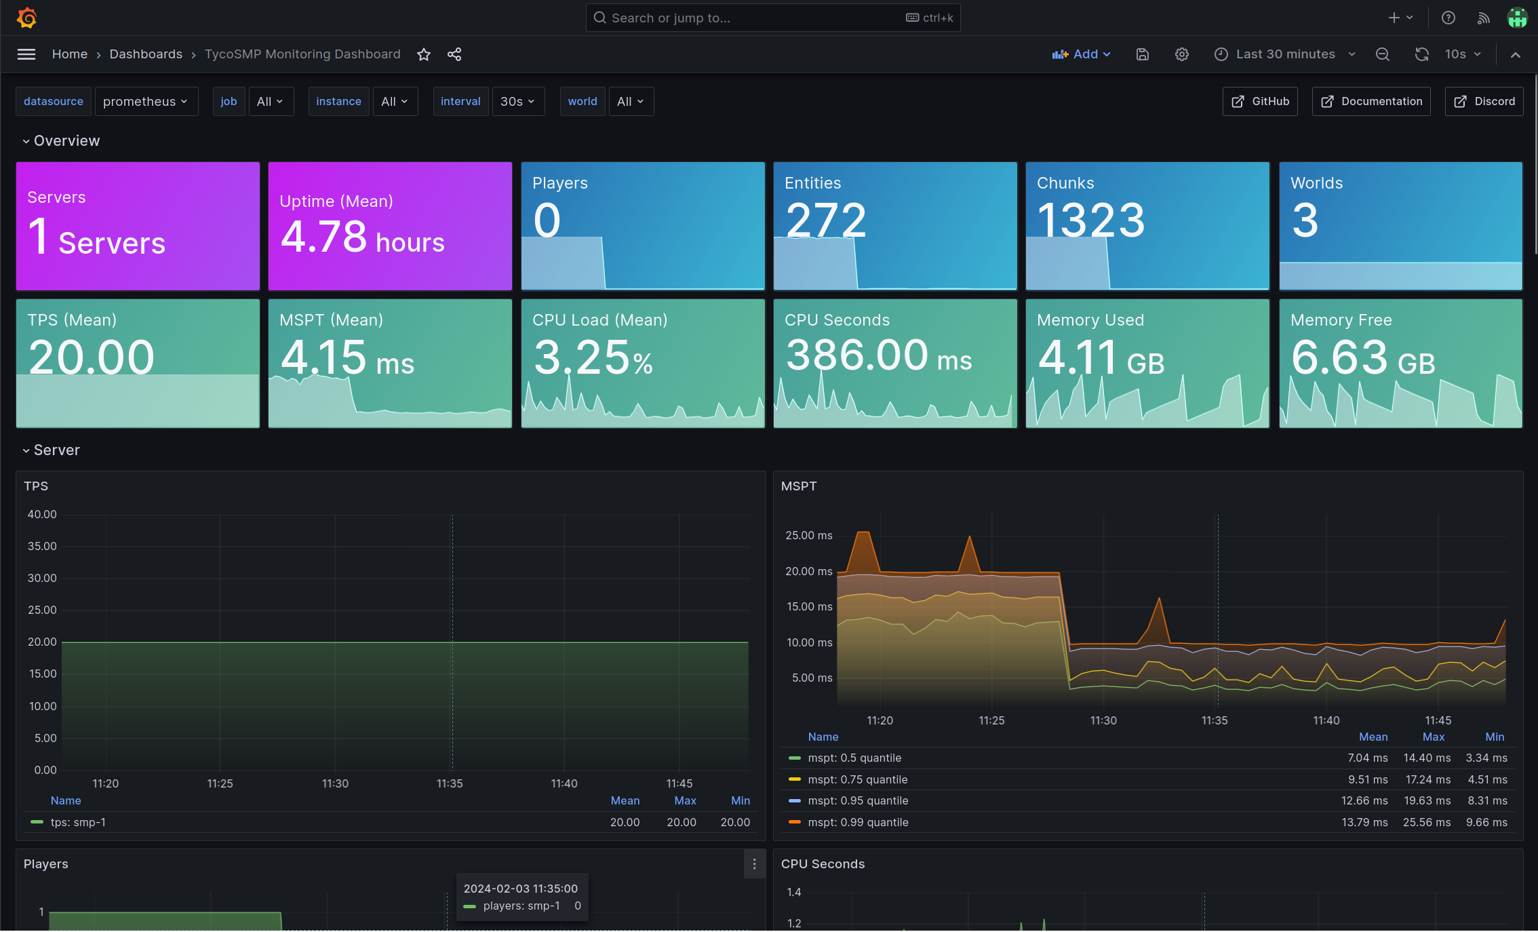Click the share dashboard icon
The image size is (1538, 932).
coord(454,54)
